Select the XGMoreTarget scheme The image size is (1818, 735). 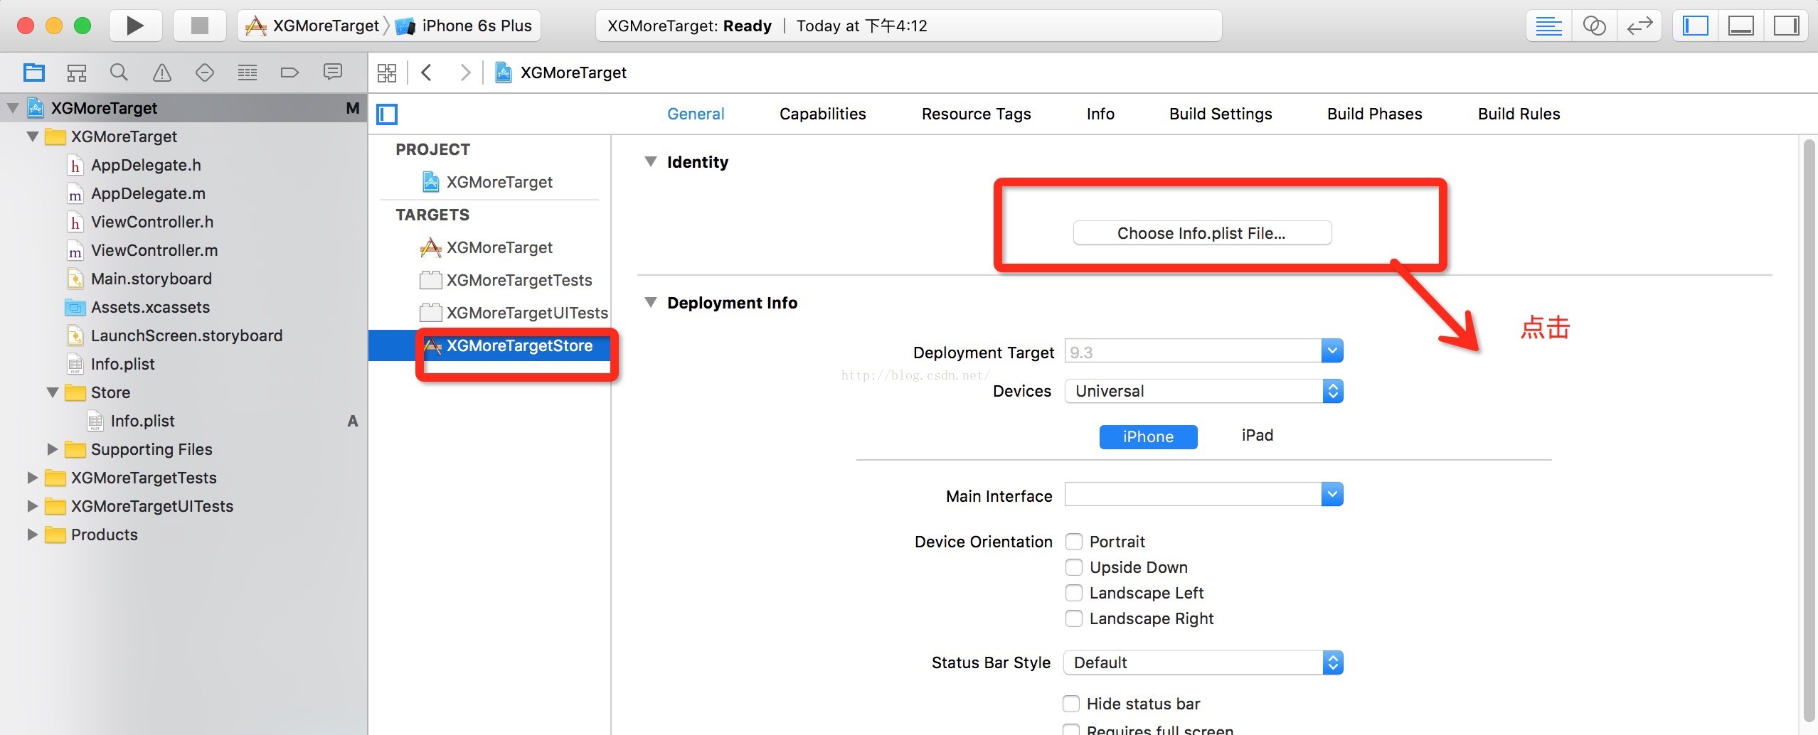312,26
